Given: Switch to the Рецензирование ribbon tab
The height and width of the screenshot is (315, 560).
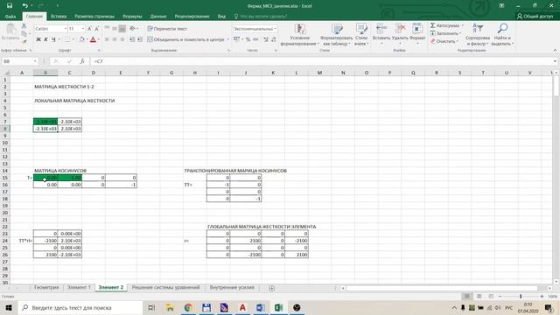Looking at the screenshot, I should [x=192, y=16].
